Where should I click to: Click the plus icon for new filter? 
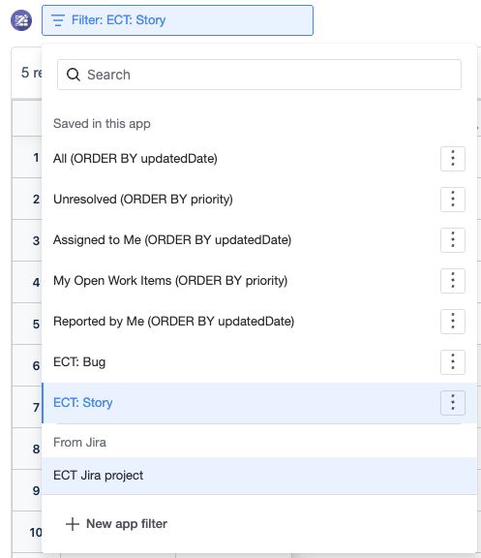pos(73,524)
